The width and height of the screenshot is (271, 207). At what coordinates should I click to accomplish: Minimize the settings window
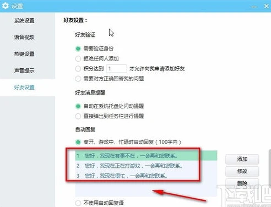(254, 7)
